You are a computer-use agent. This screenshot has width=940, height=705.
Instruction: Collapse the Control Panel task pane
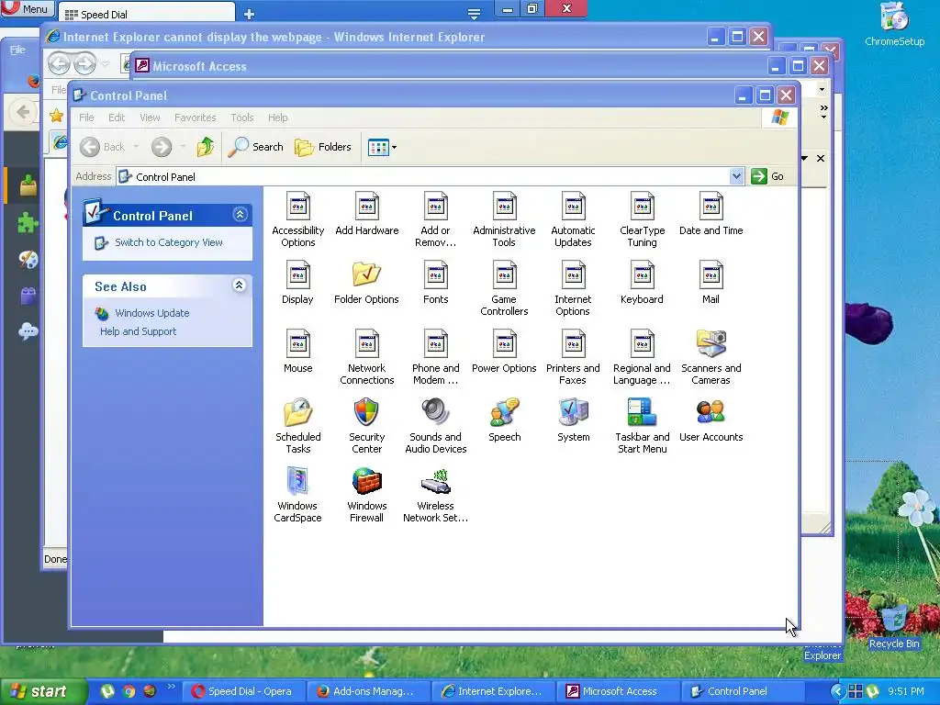240,215
